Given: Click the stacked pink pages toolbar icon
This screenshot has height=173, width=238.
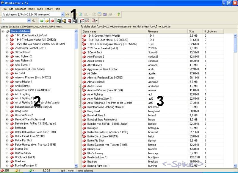Looking at the screenshot, I should (93, 21).
